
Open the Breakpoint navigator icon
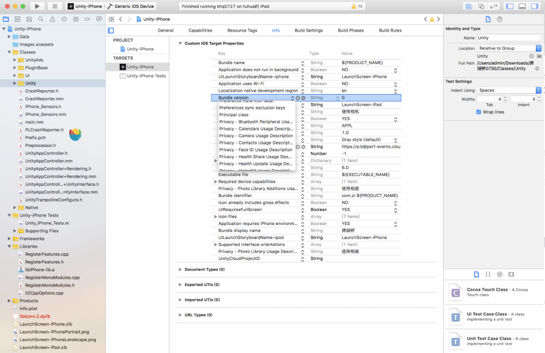coord(87,19)
